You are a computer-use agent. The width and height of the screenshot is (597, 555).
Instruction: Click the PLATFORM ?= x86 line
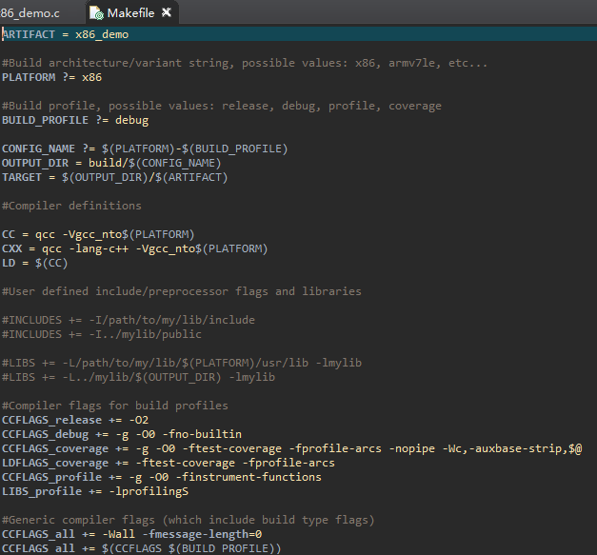pyautogui.click(x=51, y=77)
